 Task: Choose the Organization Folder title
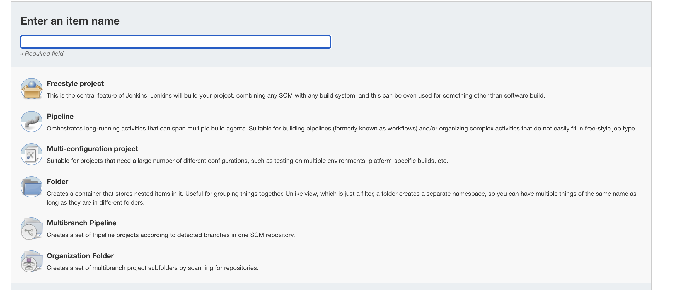(x=80, y=256)
